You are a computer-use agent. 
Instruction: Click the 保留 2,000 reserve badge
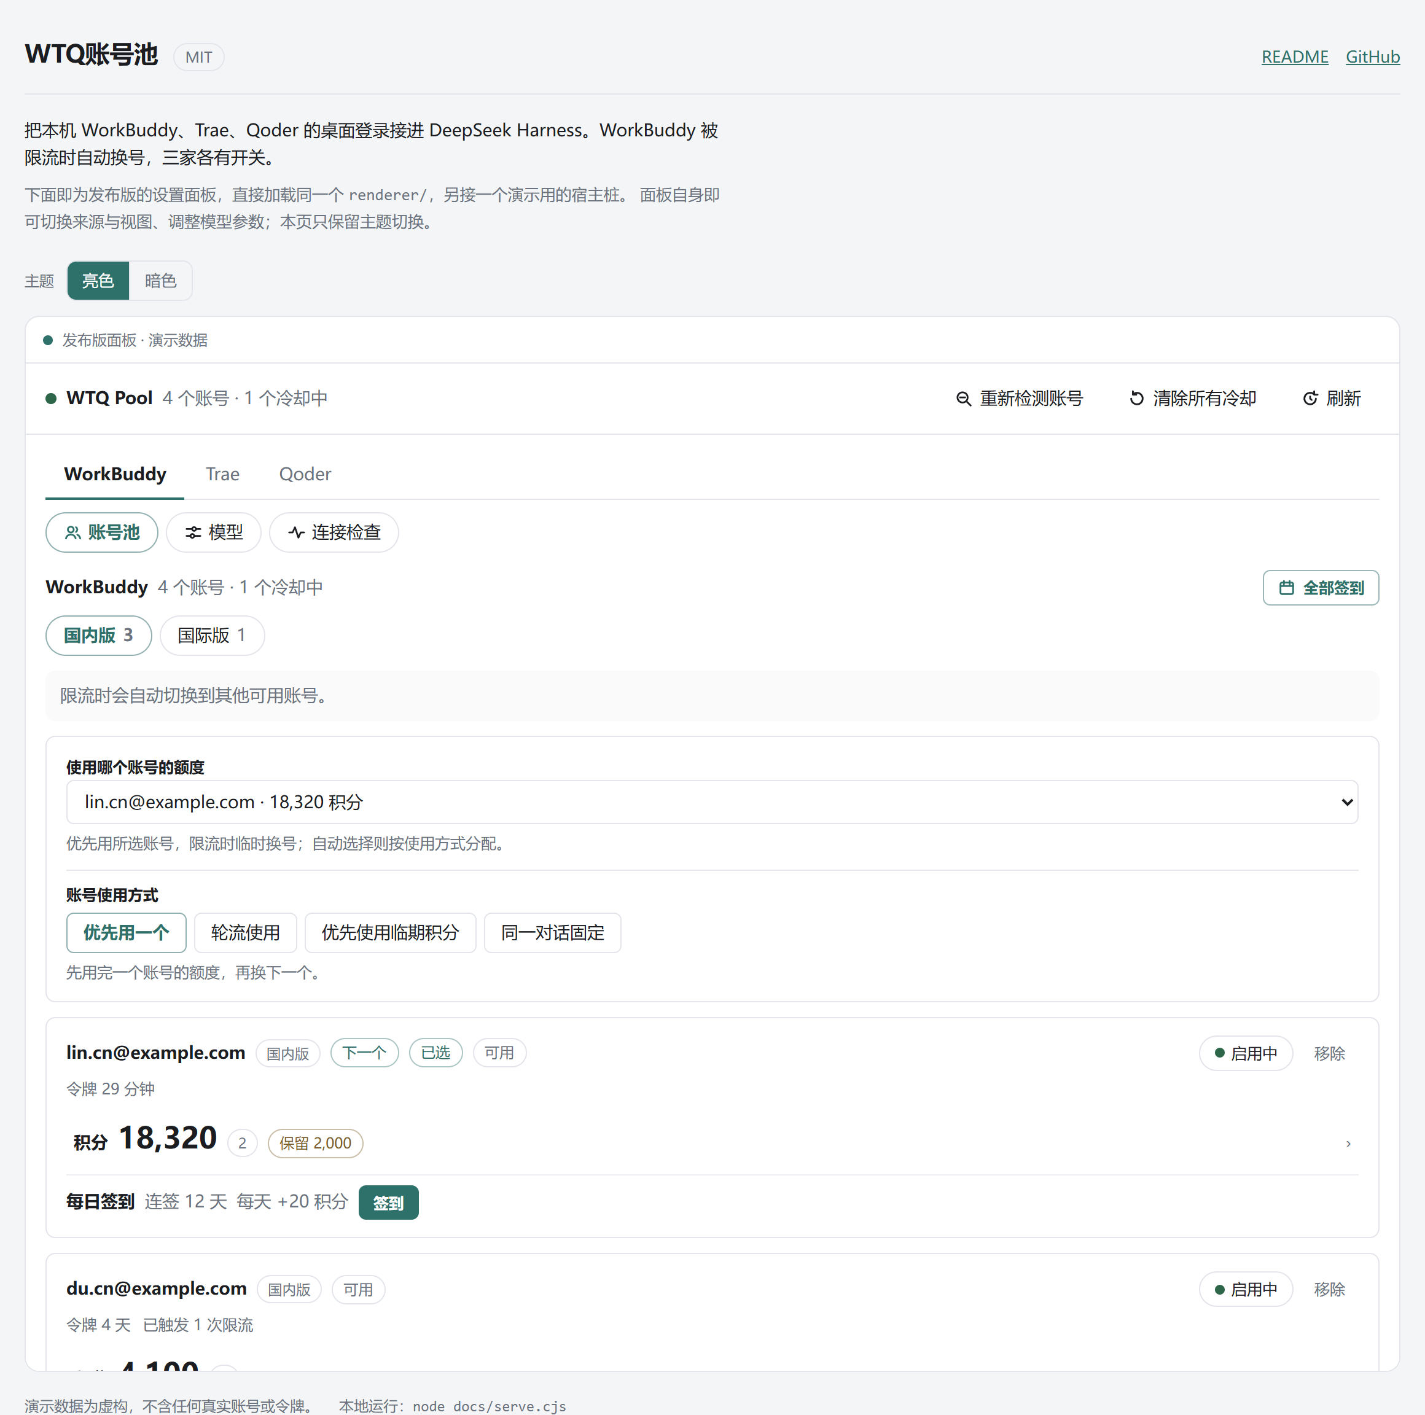[x=315, y=1144]
